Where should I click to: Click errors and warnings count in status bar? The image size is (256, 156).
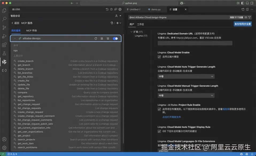(12, 154)
